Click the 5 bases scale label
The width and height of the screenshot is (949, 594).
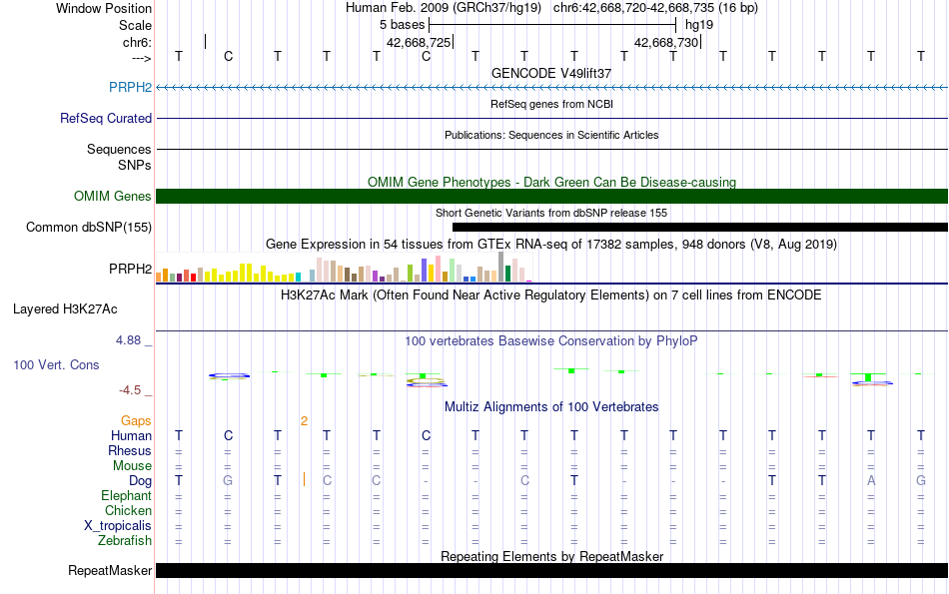pos(403,25)
